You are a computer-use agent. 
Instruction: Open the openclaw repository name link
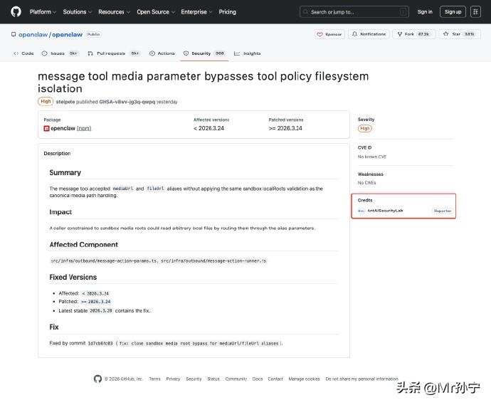tap(67, 34)
